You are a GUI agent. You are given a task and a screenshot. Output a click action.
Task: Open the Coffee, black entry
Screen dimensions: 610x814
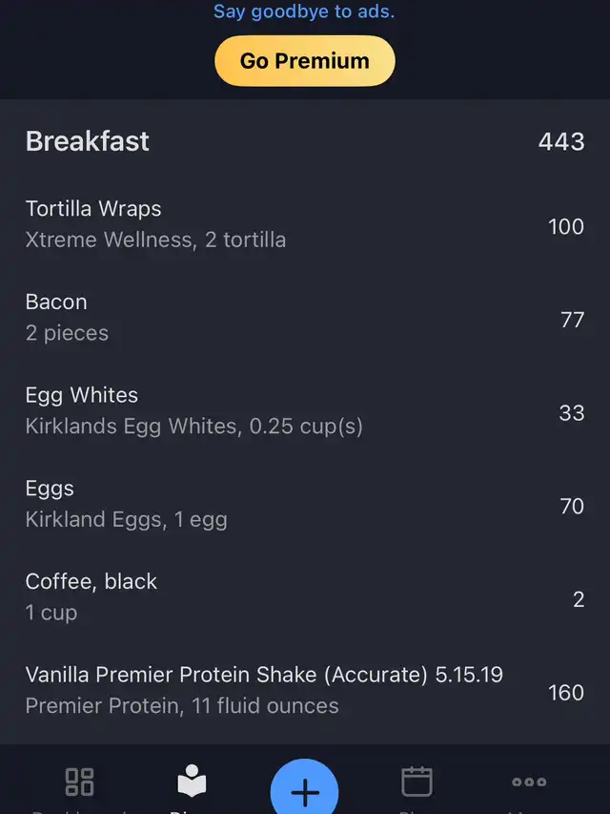pos(305,597)
